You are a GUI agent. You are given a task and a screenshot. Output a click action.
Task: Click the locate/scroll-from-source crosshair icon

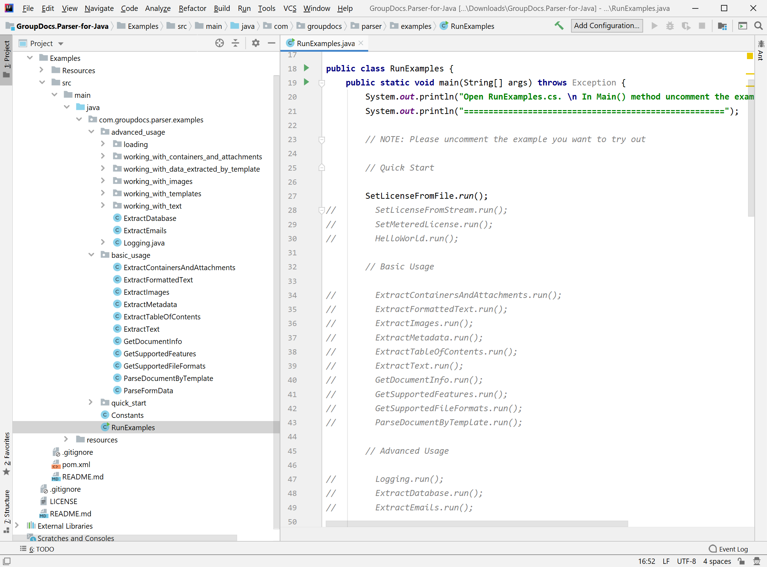[219, 43]
